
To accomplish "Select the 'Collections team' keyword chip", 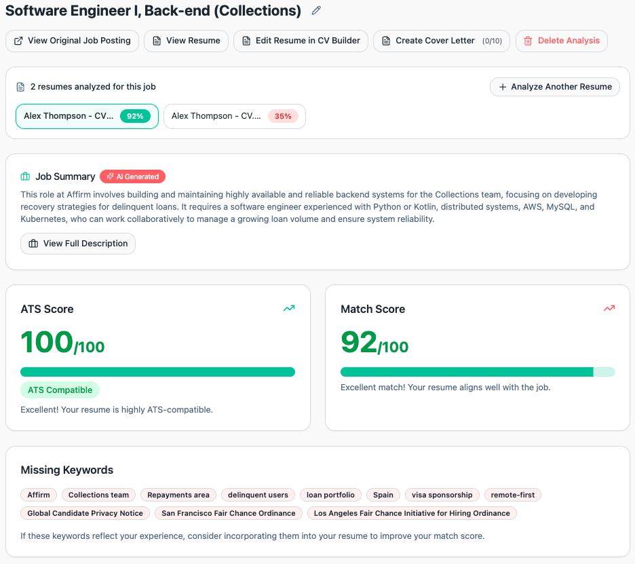I will [x=98, y=495].
